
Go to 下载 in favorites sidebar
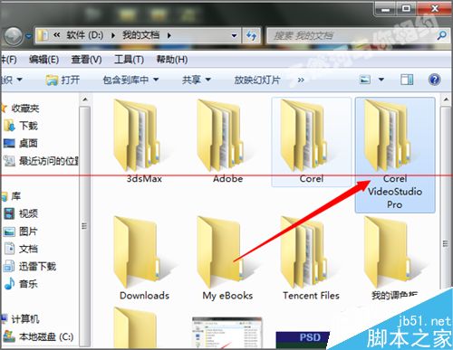coord(21,126)
